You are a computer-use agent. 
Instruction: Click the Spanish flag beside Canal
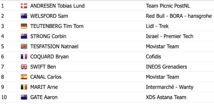click(24, 77)
